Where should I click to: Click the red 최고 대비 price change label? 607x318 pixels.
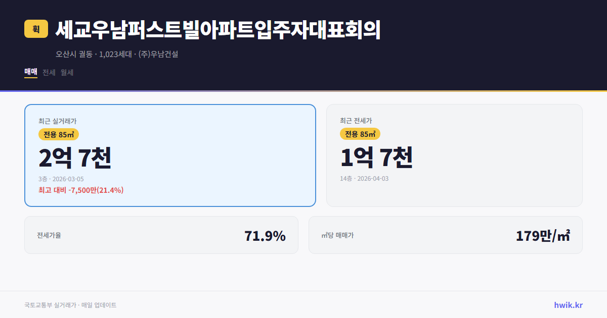point(80,191)
